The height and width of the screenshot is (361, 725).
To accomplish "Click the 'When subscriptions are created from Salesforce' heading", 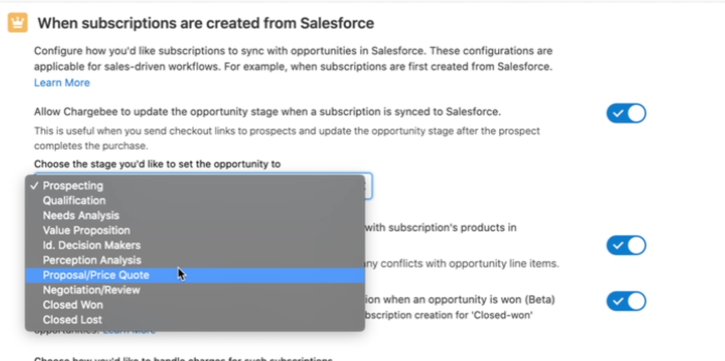I will 205,23.
